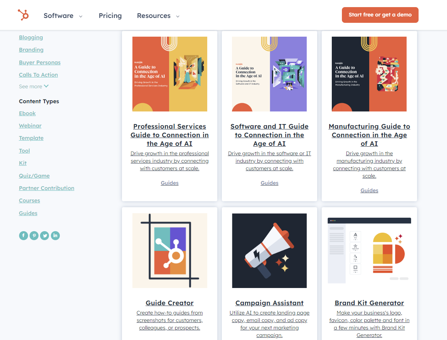Select Ebook content type
The image size is (447, 340).
(27, 113)
